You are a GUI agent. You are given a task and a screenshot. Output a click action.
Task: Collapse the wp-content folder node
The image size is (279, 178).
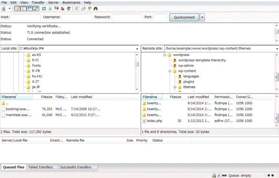tap(170, 71)
